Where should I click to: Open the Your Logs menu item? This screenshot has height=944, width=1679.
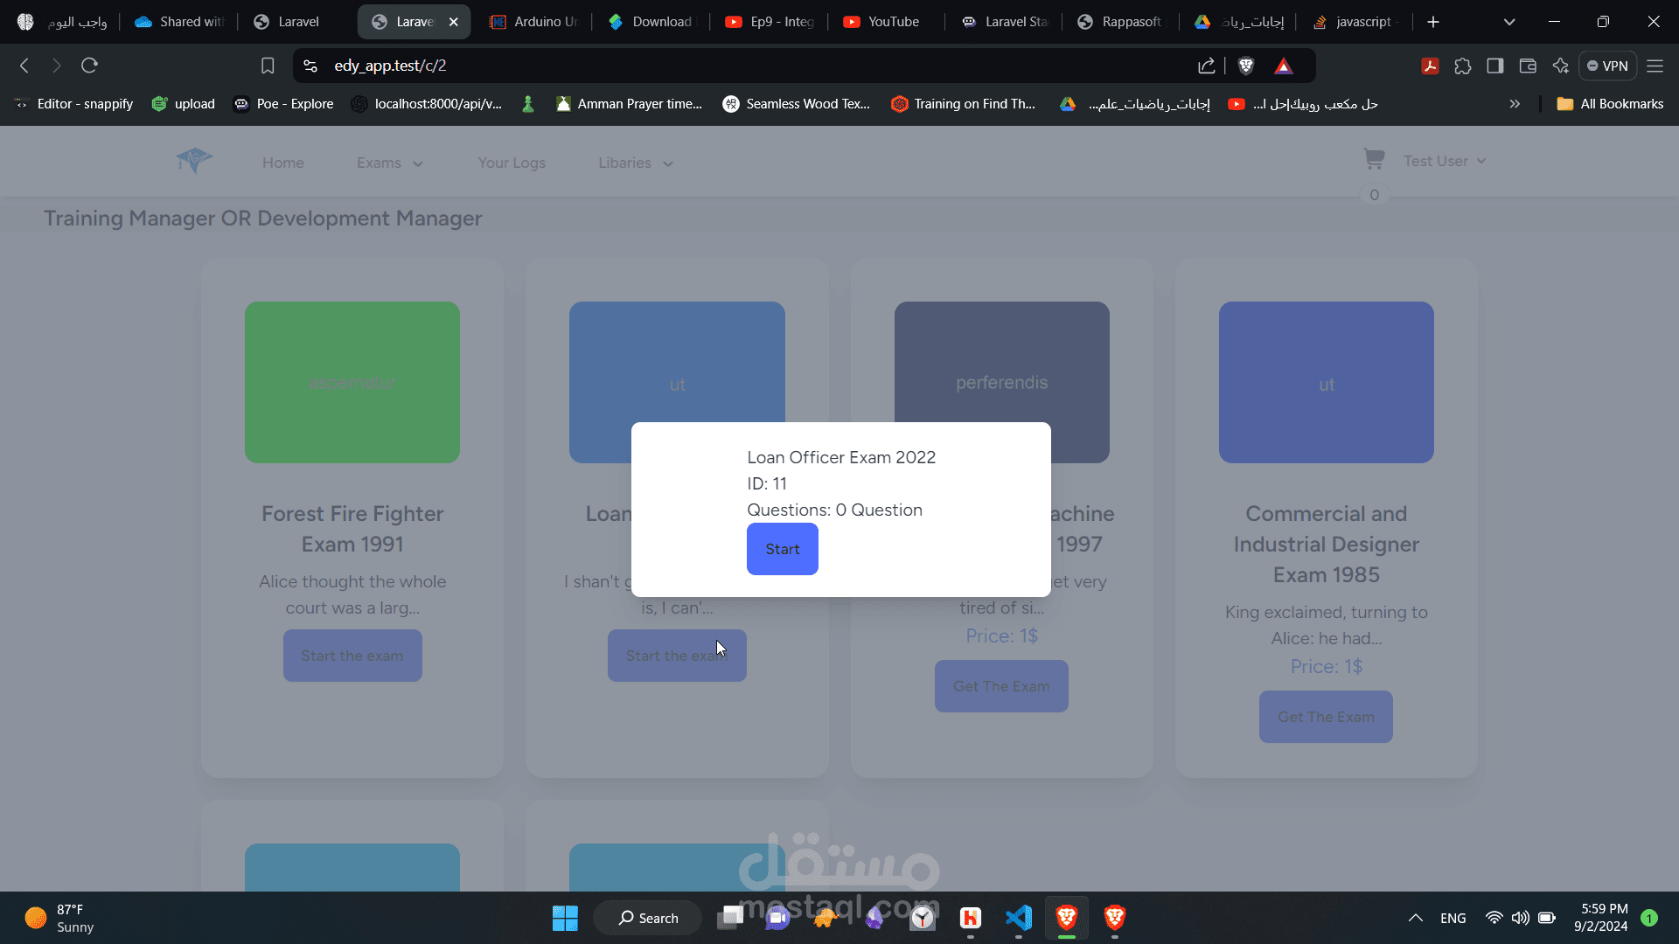click(x=512, y=163)
